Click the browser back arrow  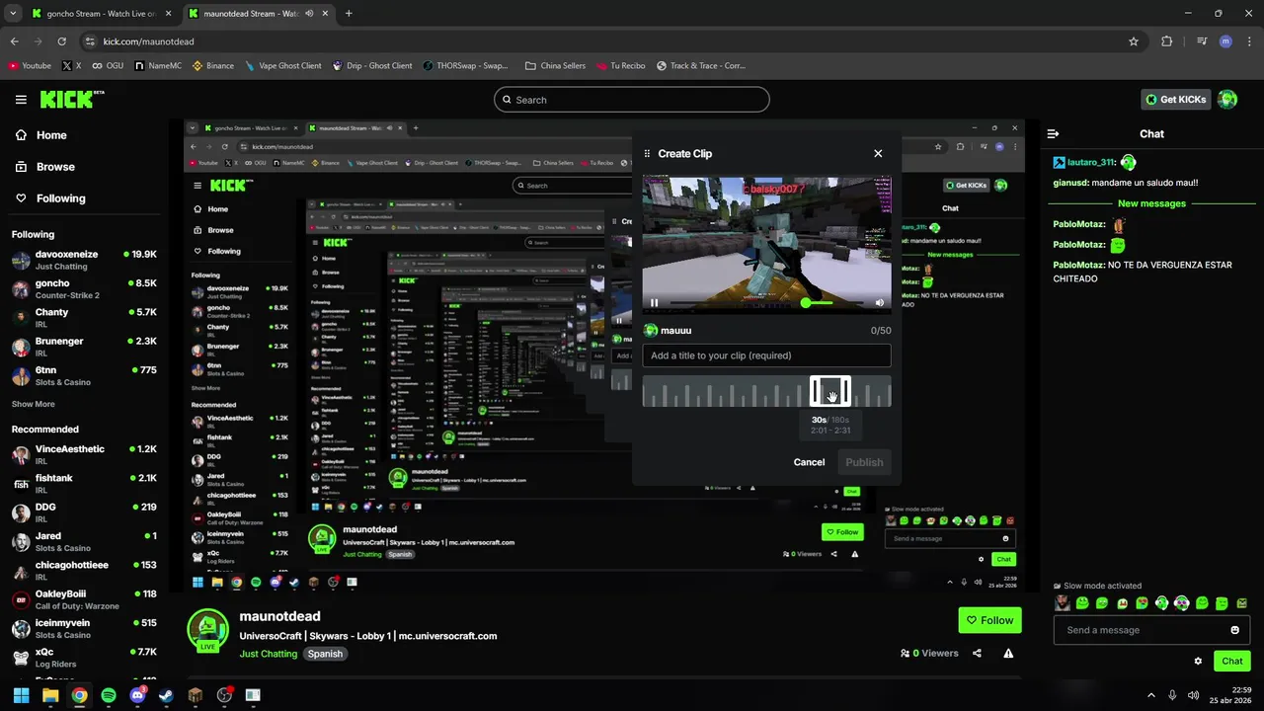tap(14, 41)
